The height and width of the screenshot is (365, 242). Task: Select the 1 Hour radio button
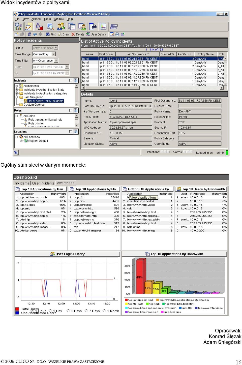click(x=32, y=311)
